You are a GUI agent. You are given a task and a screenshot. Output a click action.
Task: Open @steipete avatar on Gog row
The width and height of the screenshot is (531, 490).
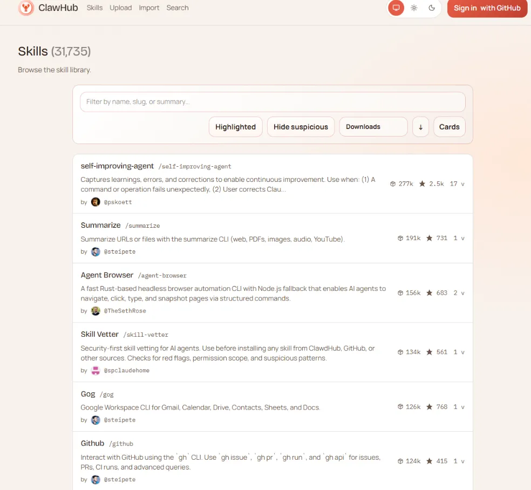point(96,420)
